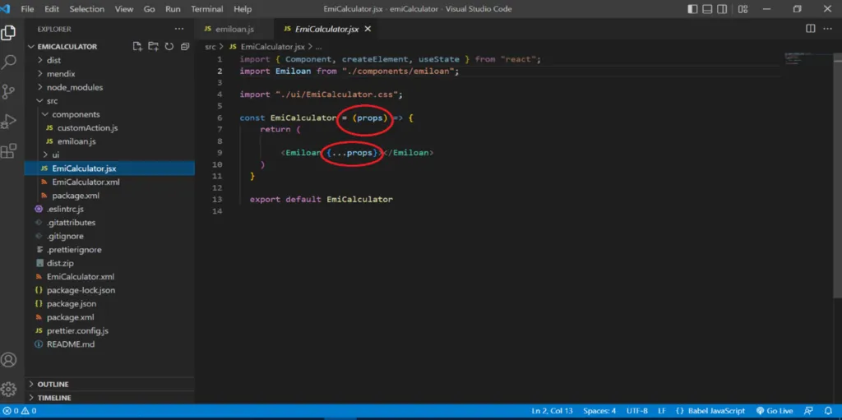The image size is (842, 420).
Task: Open editor more actions menu
Action: (828, 29)
